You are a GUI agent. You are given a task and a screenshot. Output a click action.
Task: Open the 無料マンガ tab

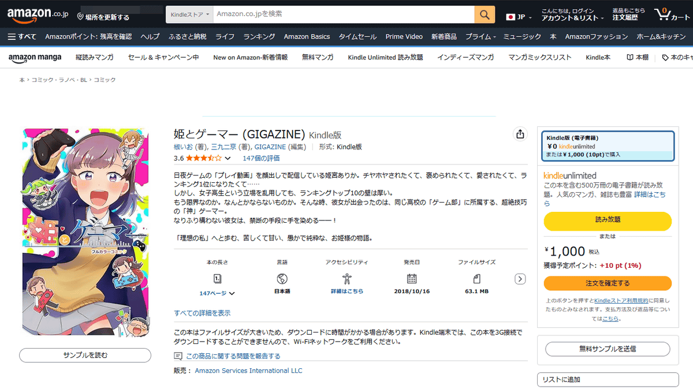click(x=318, y=58)
